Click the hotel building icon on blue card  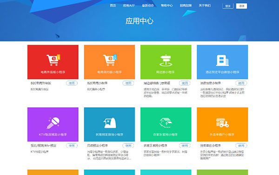[x=222, y=60]
